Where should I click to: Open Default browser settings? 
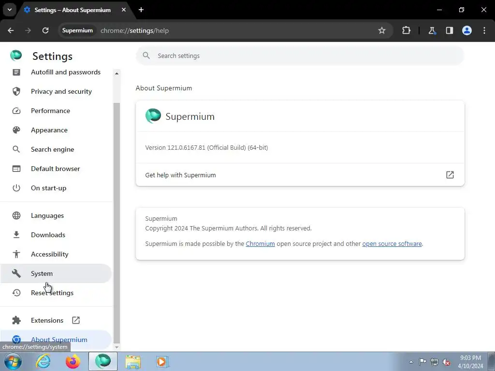pyautogui.click(x=56, y=169)
